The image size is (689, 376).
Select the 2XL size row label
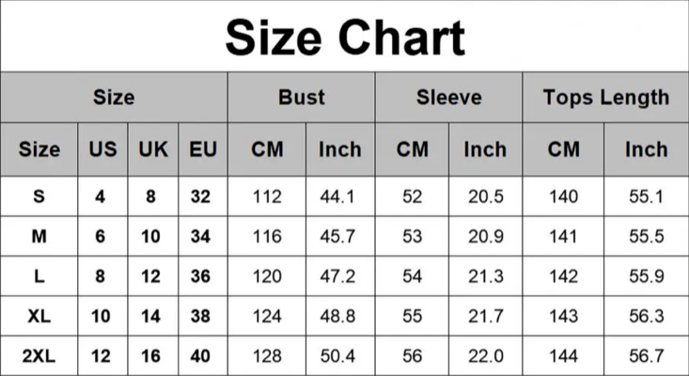pyautogui.click(x=39, y=356)
